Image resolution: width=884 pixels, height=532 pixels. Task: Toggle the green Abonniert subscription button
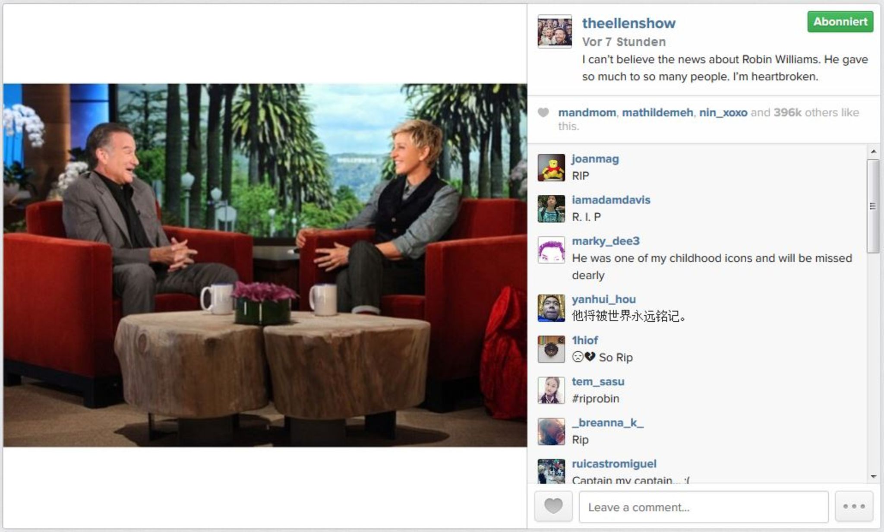point(840,22)
